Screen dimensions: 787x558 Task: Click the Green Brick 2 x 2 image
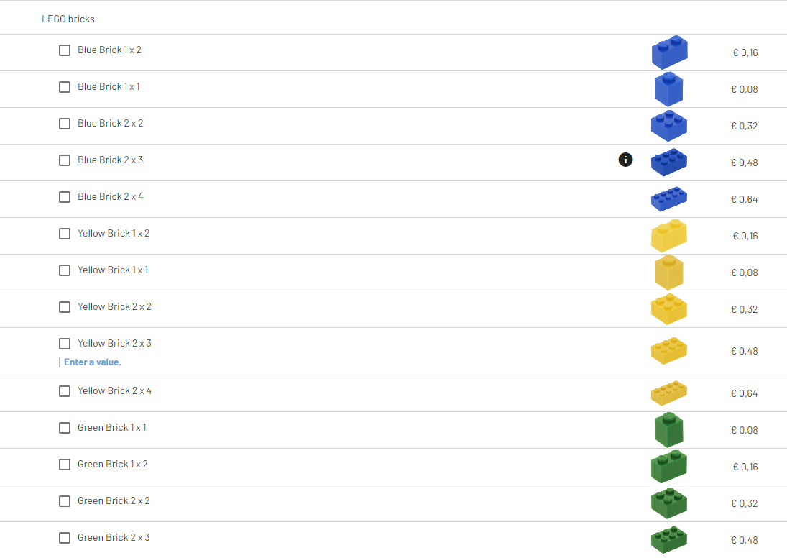coord(669,503)
